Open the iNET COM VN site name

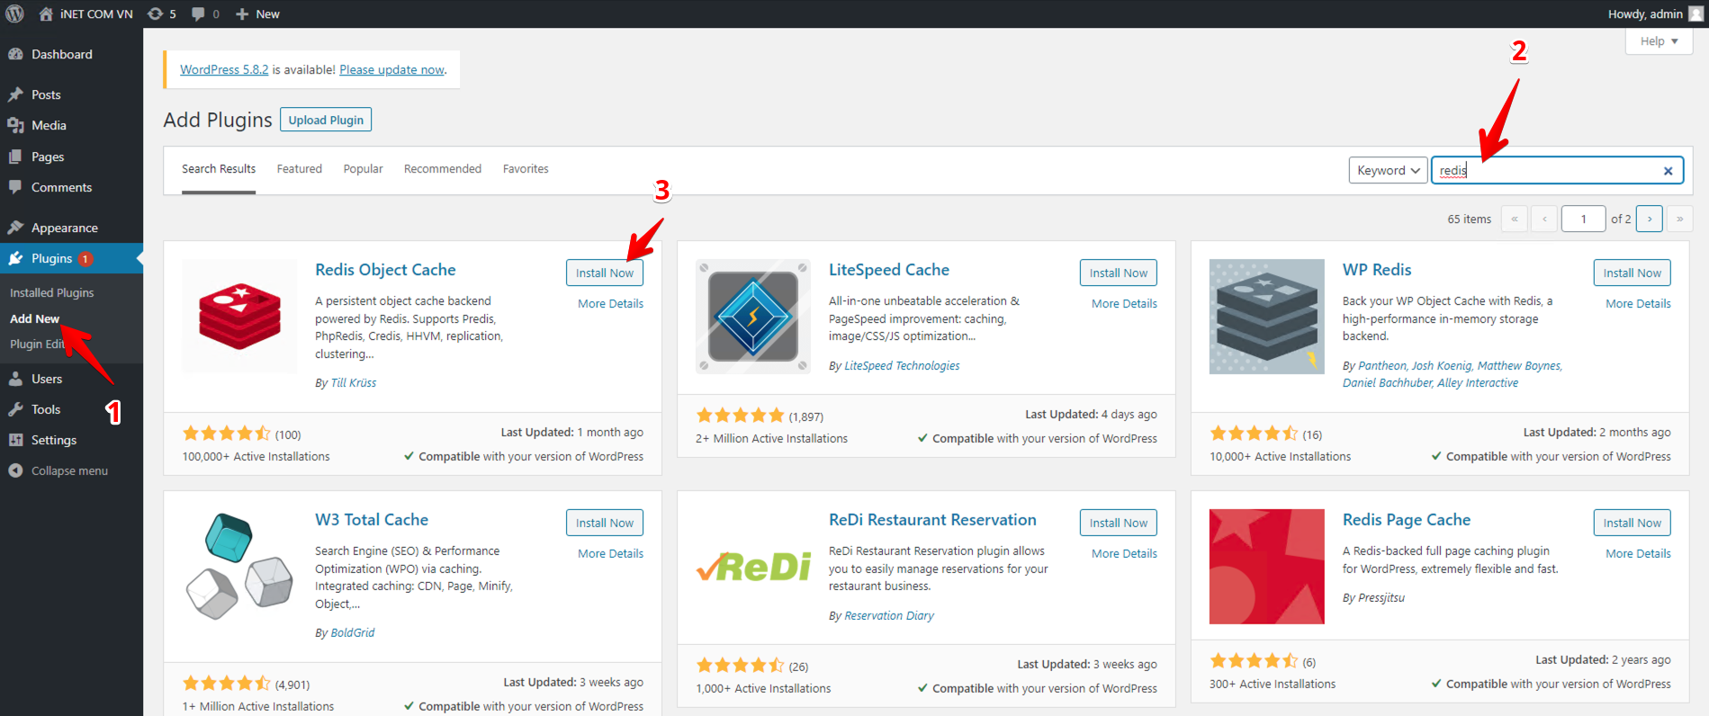point(96,13)
